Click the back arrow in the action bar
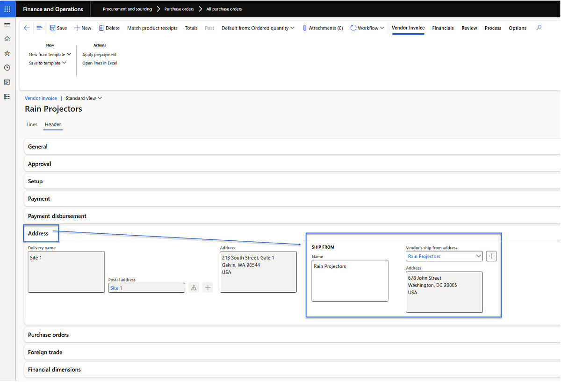The height and width of the screenshot is (382, 561). (x=27, y=28)
